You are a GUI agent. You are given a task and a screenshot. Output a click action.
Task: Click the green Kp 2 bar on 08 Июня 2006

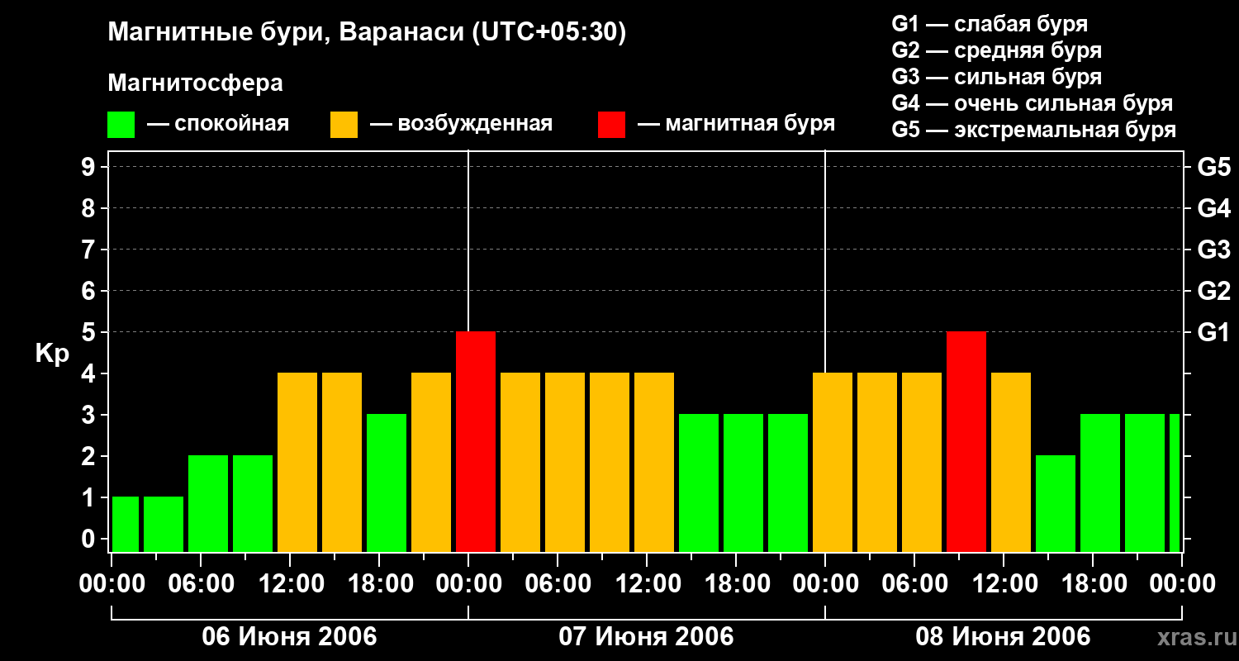[1056, 504]
